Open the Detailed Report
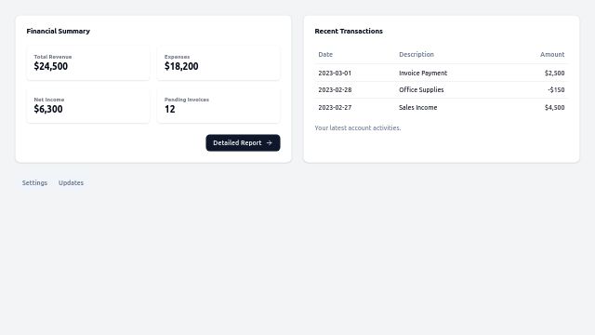595x335 pixels. [x=243, y=142]
